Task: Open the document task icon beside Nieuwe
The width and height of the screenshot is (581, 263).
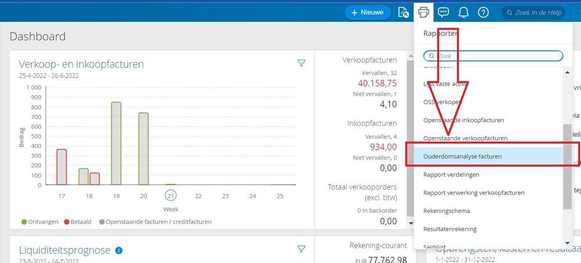Action: tap(403, 12)
